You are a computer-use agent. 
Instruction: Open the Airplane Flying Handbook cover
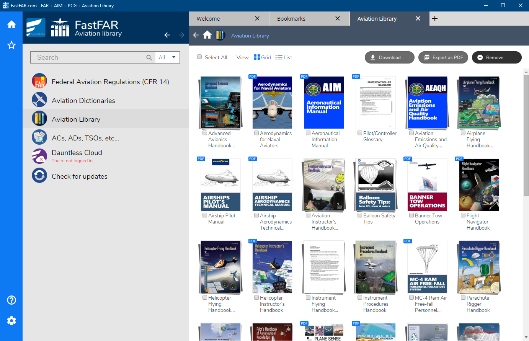coord(479,102)
